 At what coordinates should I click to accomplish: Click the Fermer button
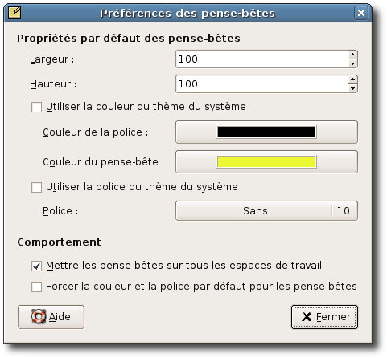(324, 317)
